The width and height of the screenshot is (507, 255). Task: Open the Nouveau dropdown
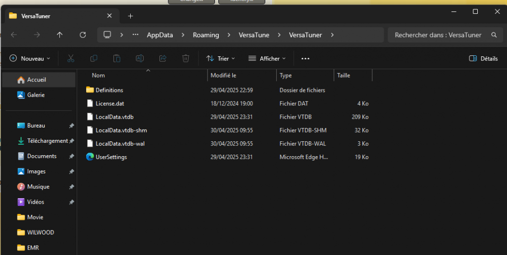click(30, 58)
